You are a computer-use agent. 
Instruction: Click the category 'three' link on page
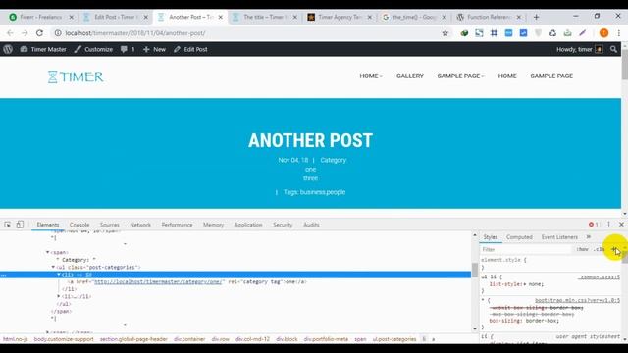(x=310, y=178)
